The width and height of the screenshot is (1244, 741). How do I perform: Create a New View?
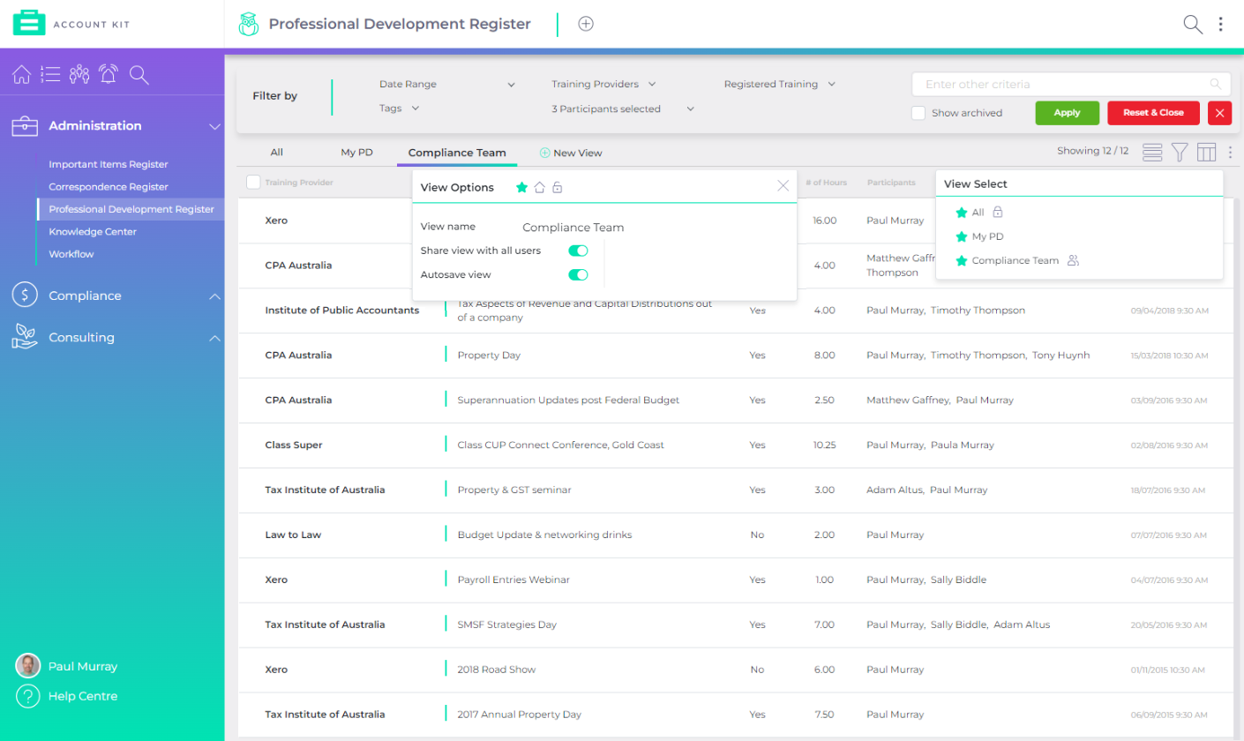click(x=571, y=153)
